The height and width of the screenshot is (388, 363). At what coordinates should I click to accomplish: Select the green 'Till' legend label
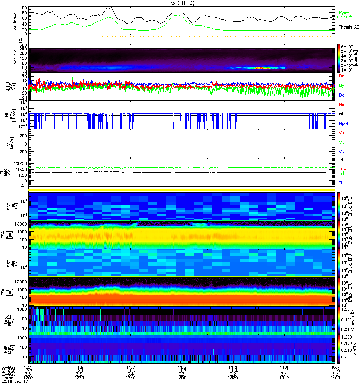(341, 173)
